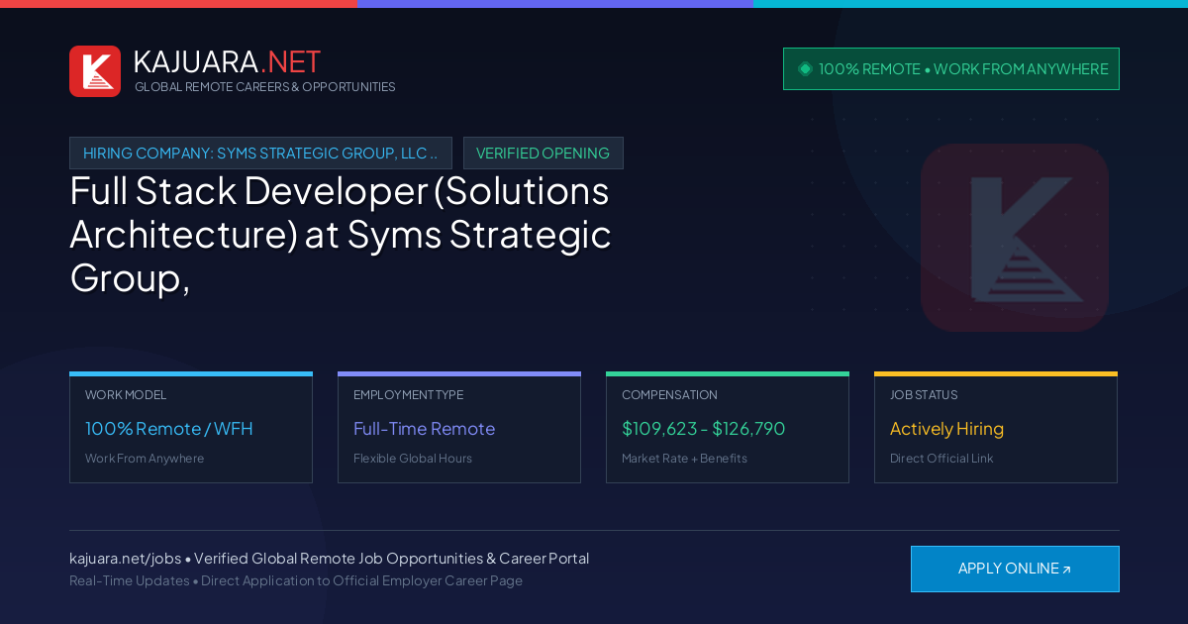
Task: Click the 'Direct Official Link' caption
Action: click(x=941, y=459)
